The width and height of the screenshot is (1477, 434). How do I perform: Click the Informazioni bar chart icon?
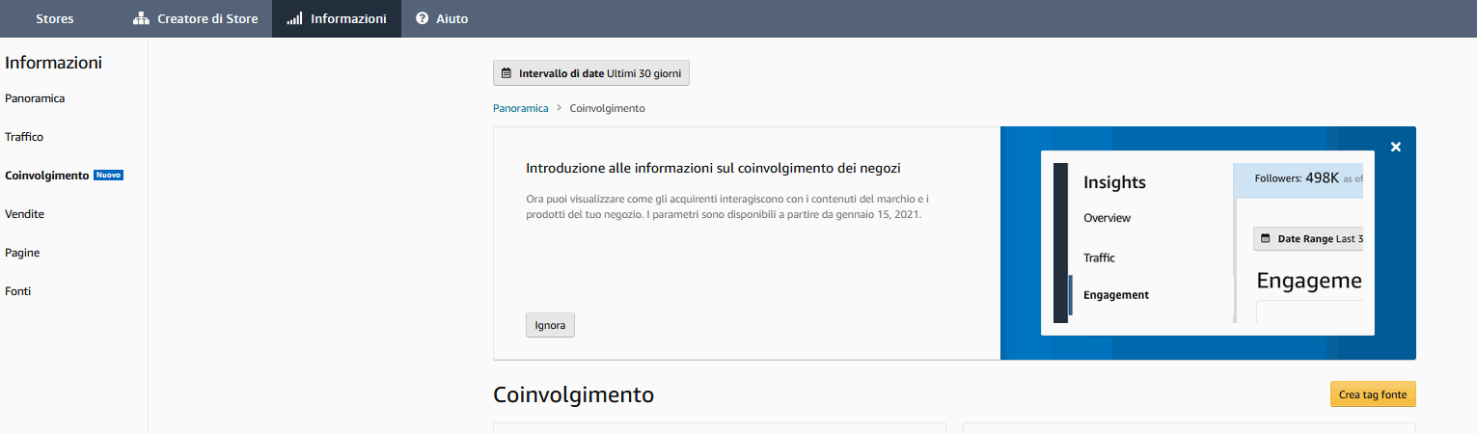(294, 18)
